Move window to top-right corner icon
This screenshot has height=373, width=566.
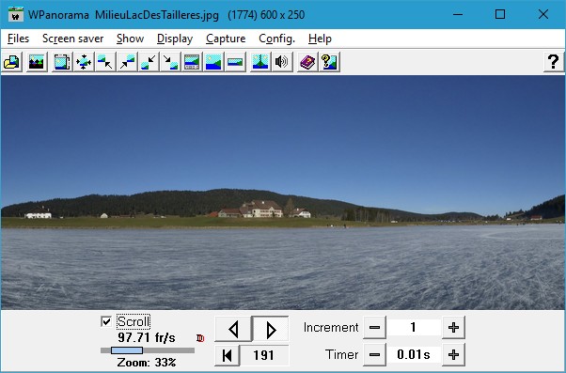(x=127, y=62)
